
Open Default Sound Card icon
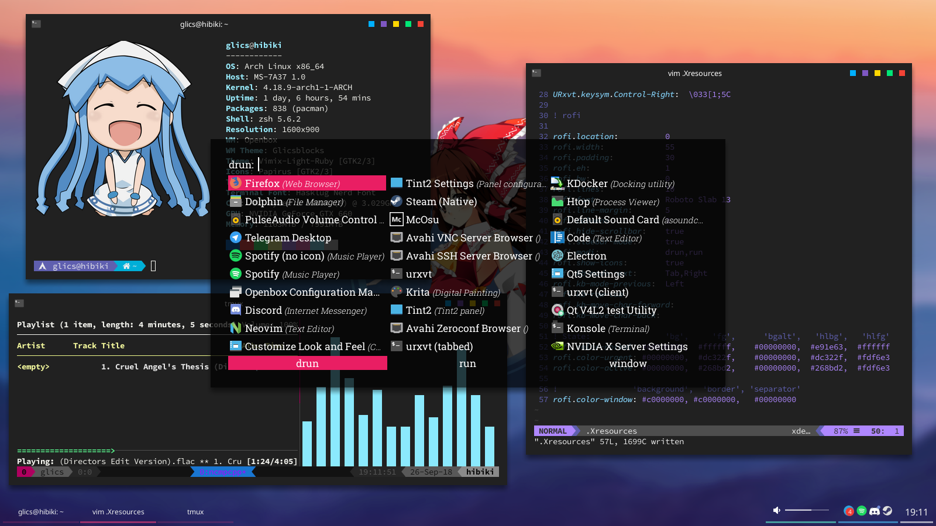(558, 220)
